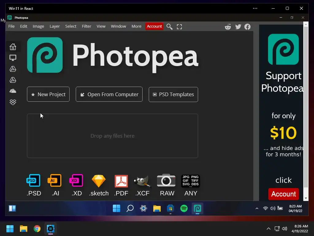
Task: Open the Select menu
Action: [71, 26]
